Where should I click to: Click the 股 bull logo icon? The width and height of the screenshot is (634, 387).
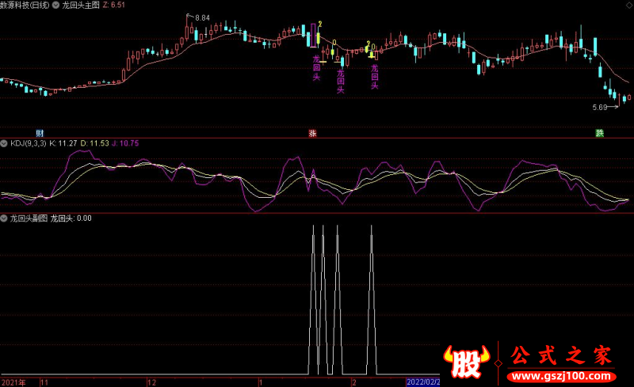[x=467, y=362]
